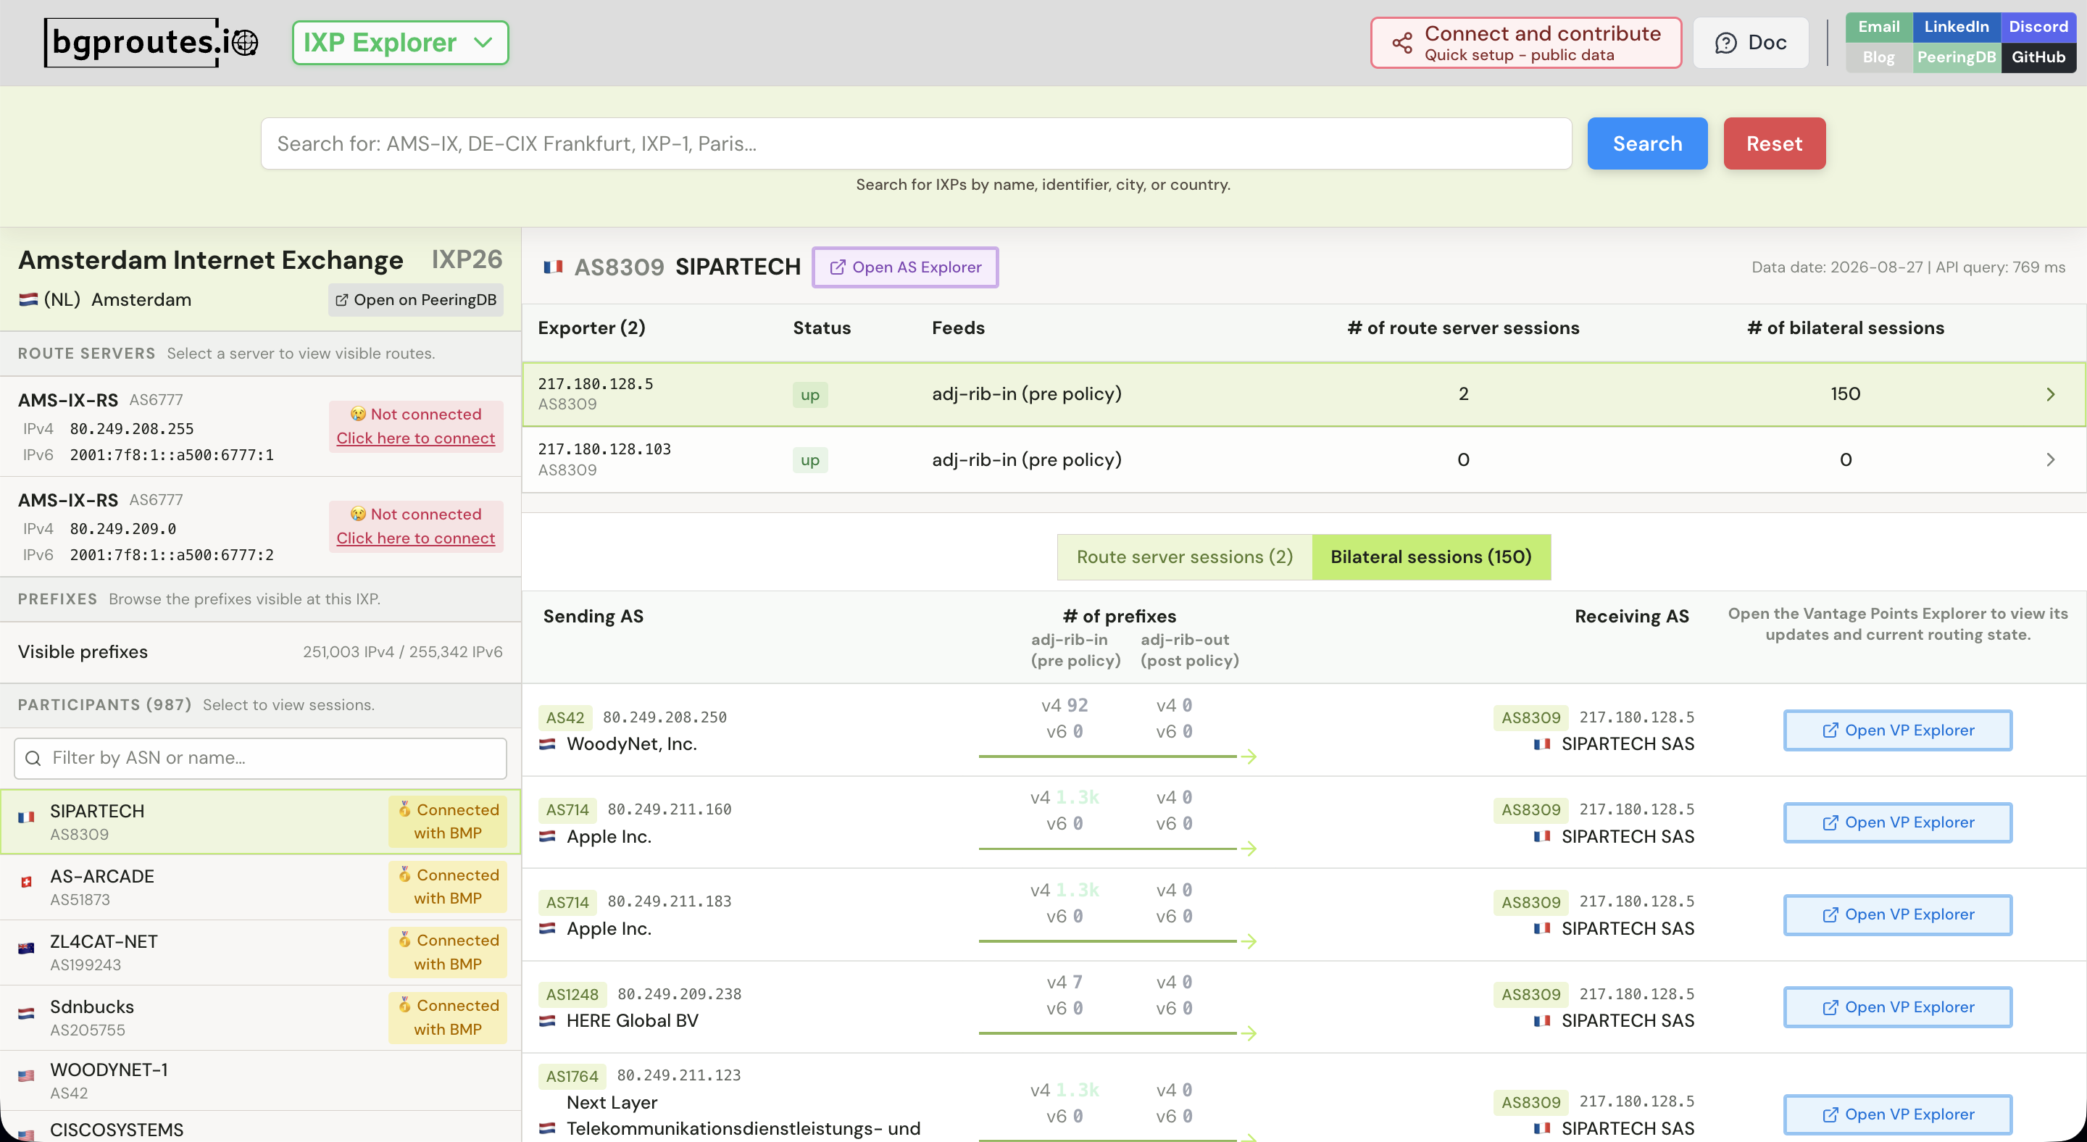
Task: Open the Email contact link
Action: 1879,27
